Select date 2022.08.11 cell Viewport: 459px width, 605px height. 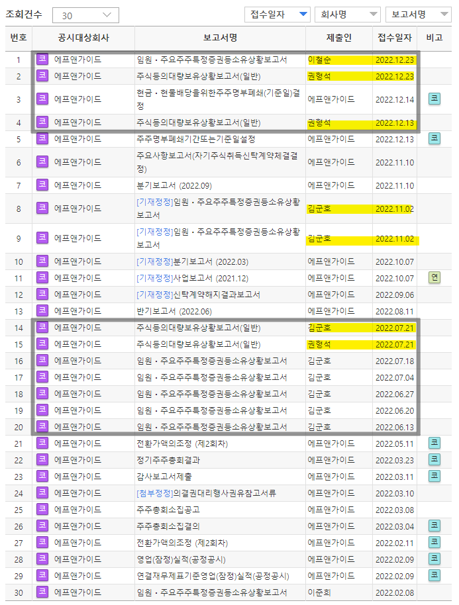395,311
